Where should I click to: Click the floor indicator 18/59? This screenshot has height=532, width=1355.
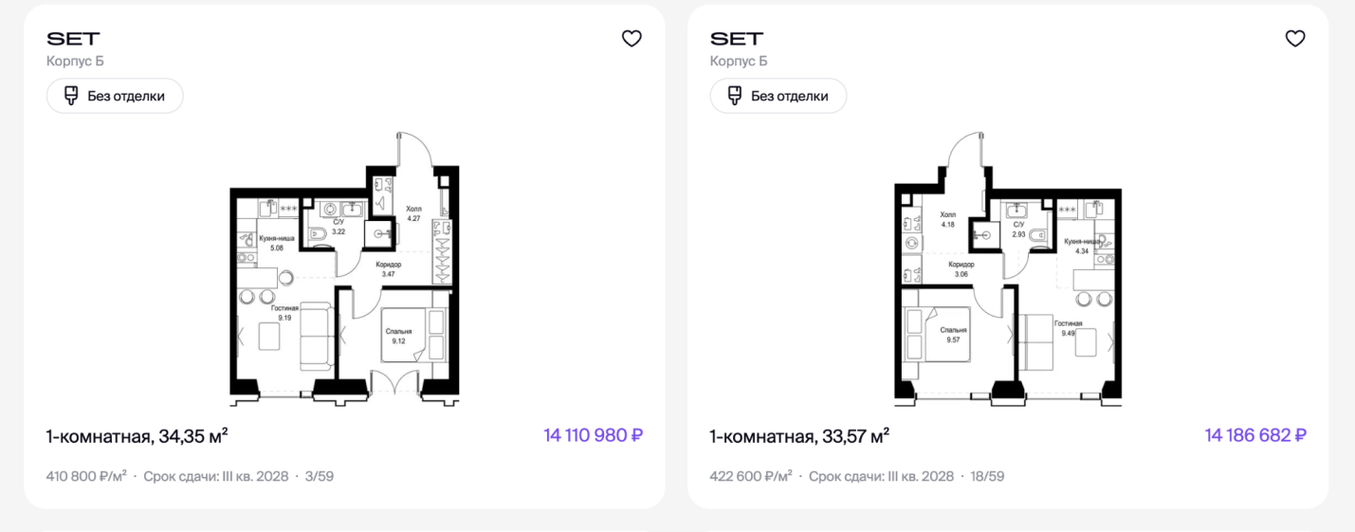point(987,476)
